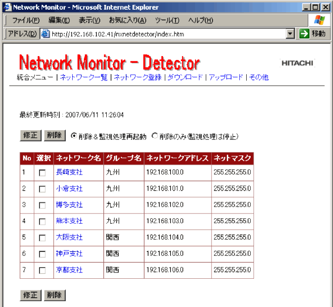Tick the checkbox for 博多支社
Screen dimensions: 333x307
coord(42,205)
